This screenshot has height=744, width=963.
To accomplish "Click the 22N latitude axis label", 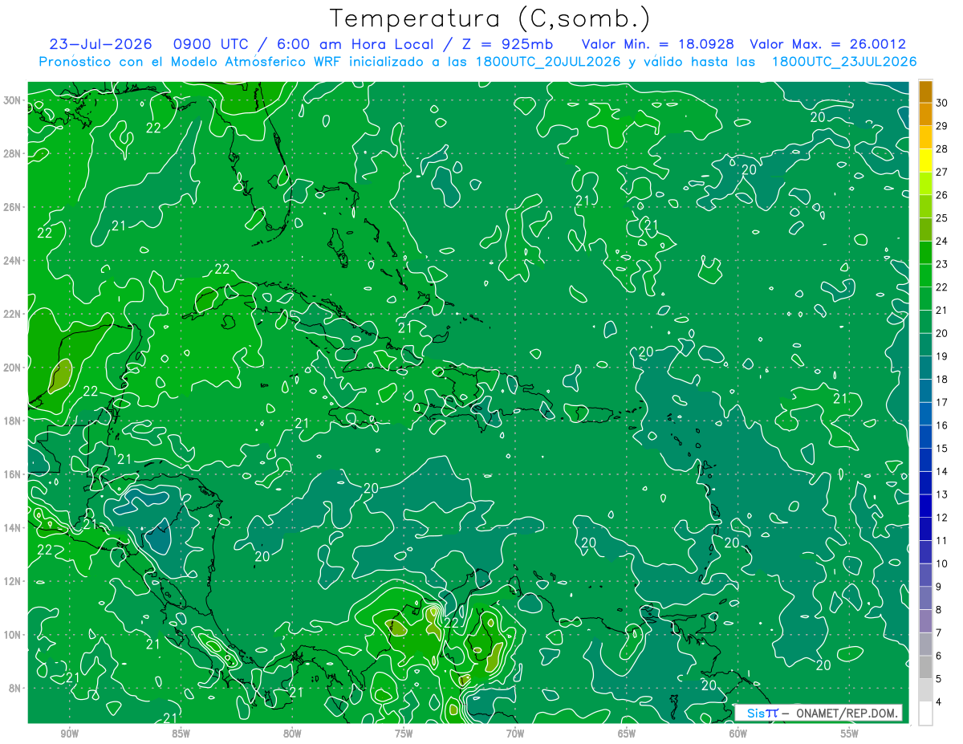I will pos(14,314).
